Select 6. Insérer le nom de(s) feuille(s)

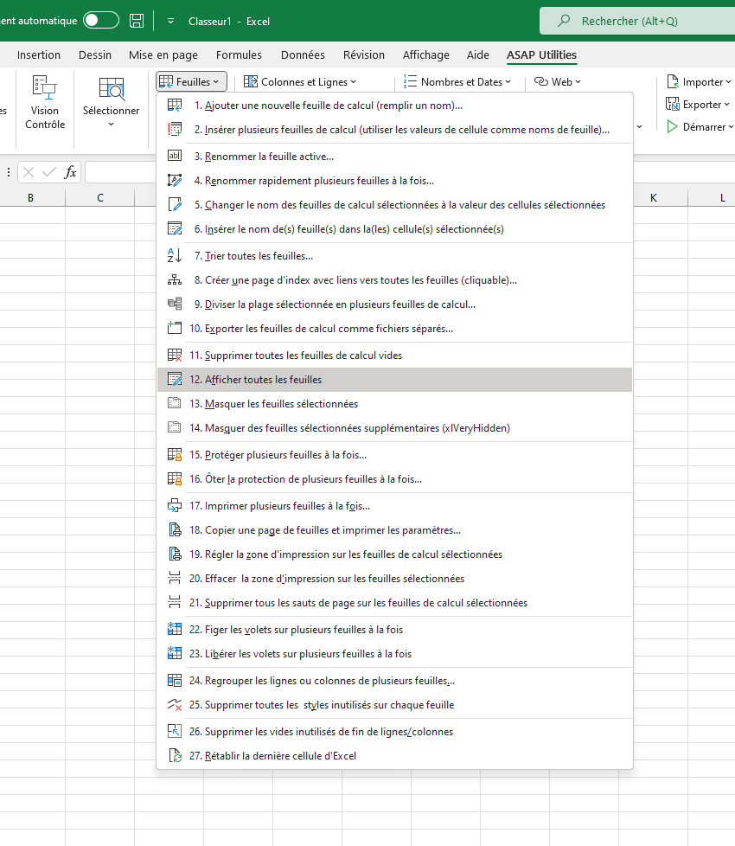click(394, 229)
